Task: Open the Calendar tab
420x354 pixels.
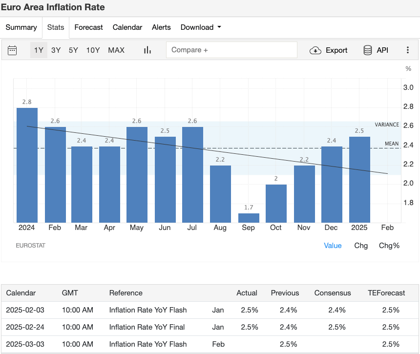Action: (127, 27)
